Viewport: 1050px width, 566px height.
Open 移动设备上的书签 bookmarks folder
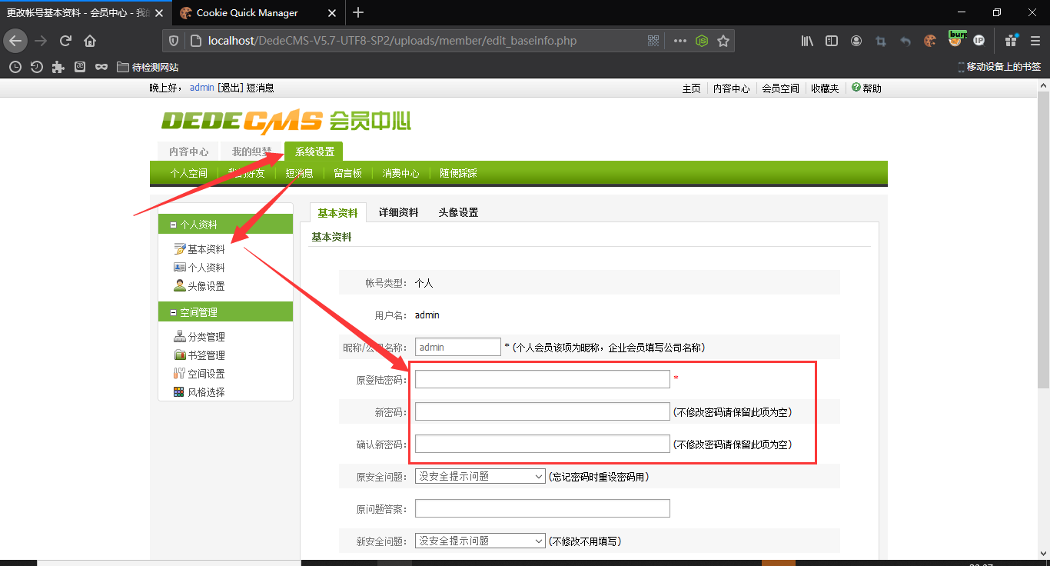tap(999, 67)
